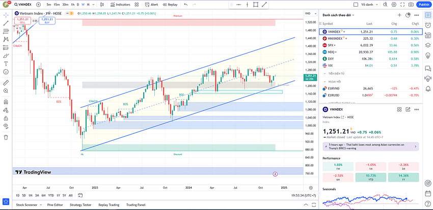Toggle hide all drawings eye icon
Screen dimensions: 433x210
point(6,126)
